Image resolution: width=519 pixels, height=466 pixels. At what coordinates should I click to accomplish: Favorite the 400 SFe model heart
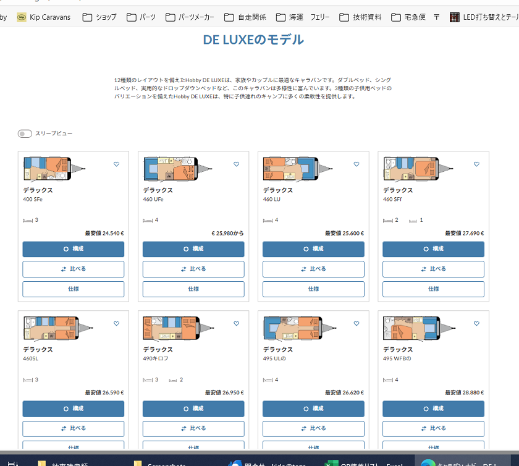[117, 164]
